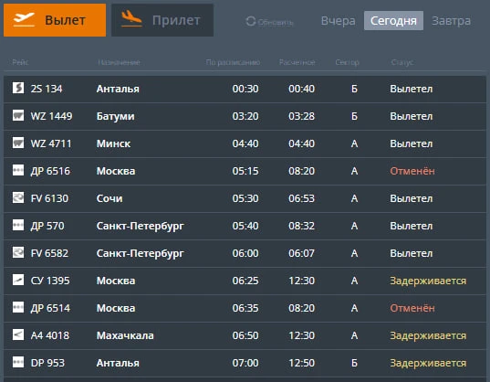The width and height of the screenshot is (490, 382).
Task: Click the airline logo next to 2S 134
Action: pos(18,88)
